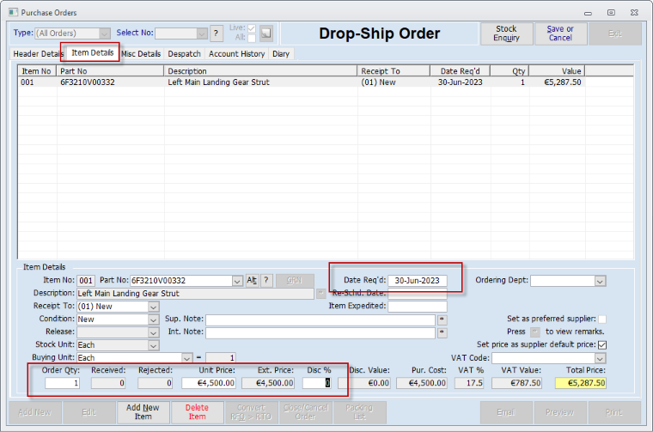
Task: Click the Item No field 001
Action: 86,281
